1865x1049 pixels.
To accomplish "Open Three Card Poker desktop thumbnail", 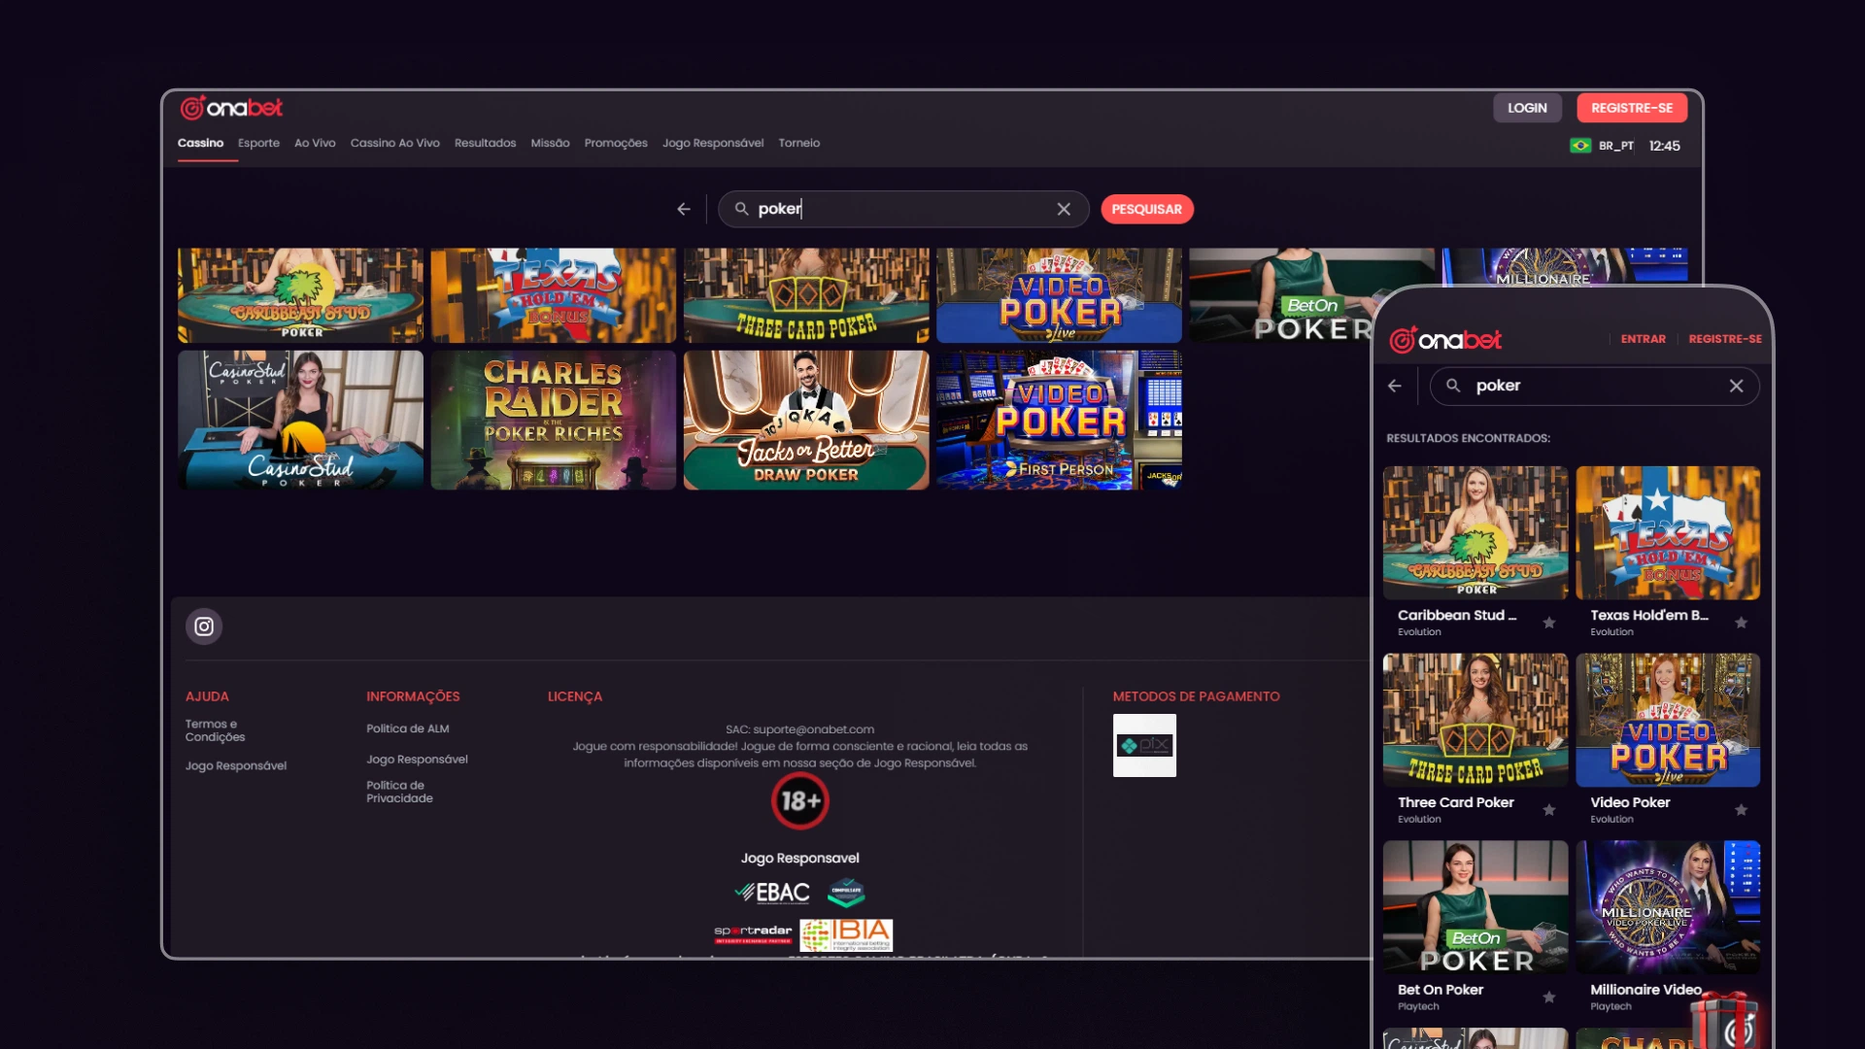I will pyautogui.click(x=806, y=295).
